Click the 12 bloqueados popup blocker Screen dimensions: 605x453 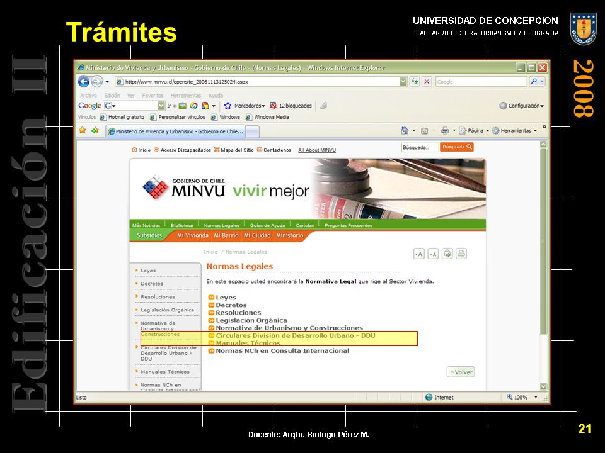pos(291,106)
